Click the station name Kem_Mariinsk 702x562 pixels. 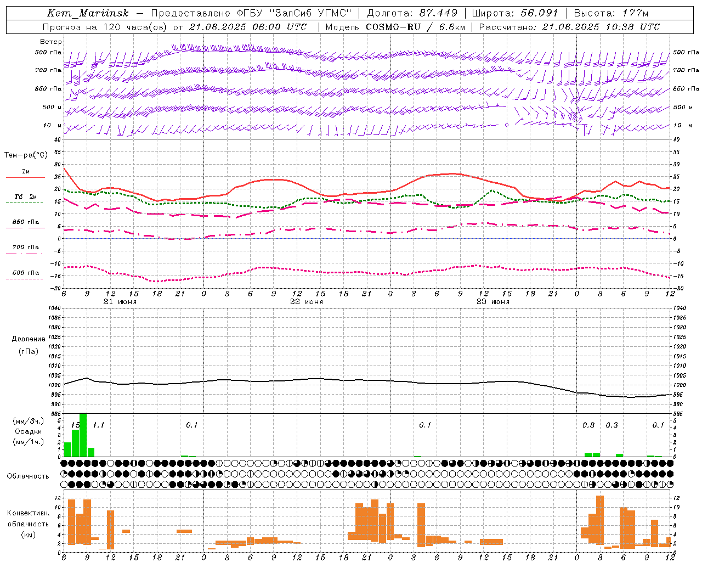[87, 13]
